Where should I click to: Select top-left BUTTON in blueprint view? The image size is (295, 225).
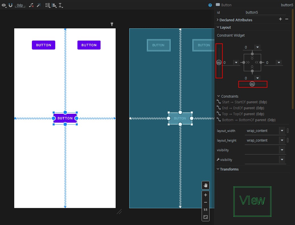[x=159, y=45]
